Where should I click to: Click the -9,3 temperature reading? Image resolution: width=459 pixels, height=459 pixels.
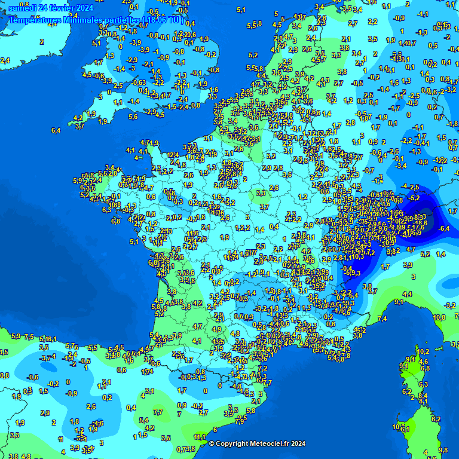tap(354, 273)
